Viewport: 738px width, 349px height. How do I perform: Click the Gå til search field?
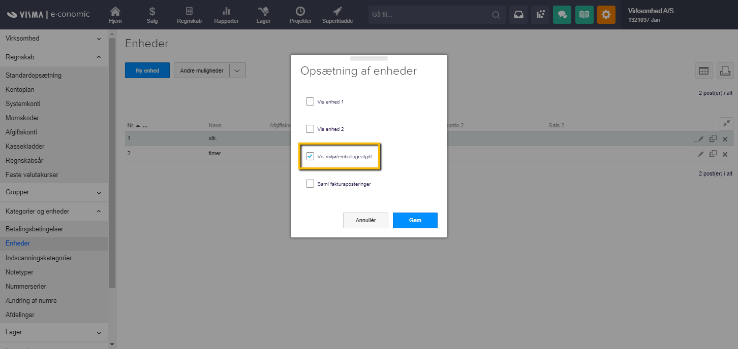pos(429,15)
